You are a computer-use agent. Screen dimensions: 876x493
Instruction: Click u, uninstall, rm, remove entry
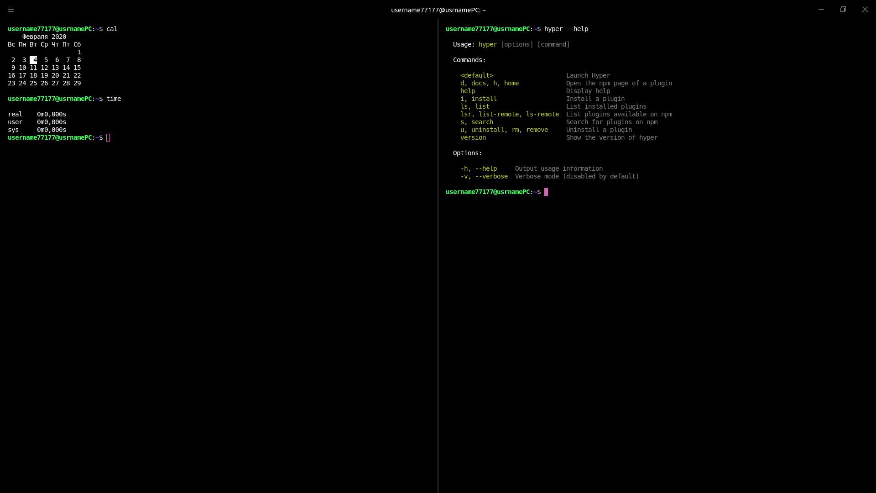click(504, 130)
